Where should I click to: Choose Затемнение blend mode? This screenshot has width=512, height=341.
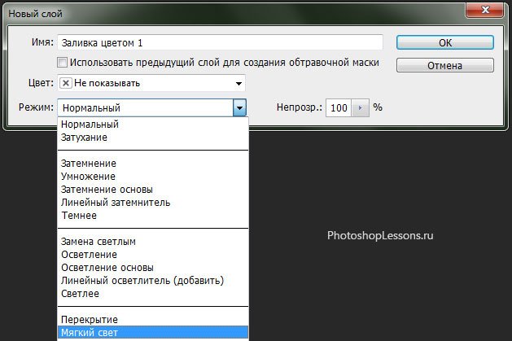[88, 163]
